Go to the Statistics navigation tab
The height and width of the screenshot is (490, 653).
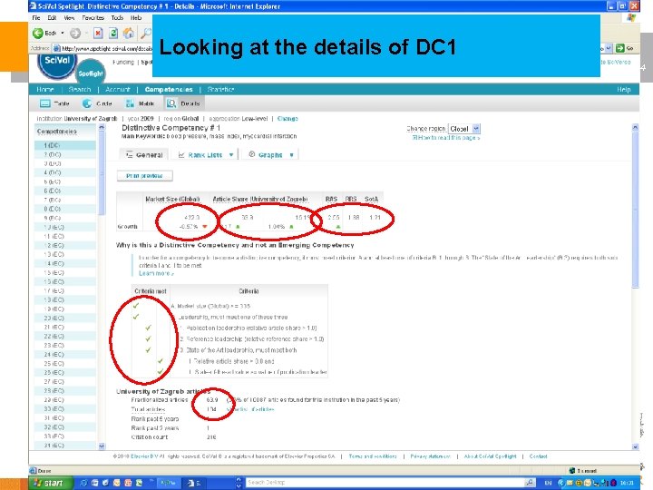tap(220, 90)
